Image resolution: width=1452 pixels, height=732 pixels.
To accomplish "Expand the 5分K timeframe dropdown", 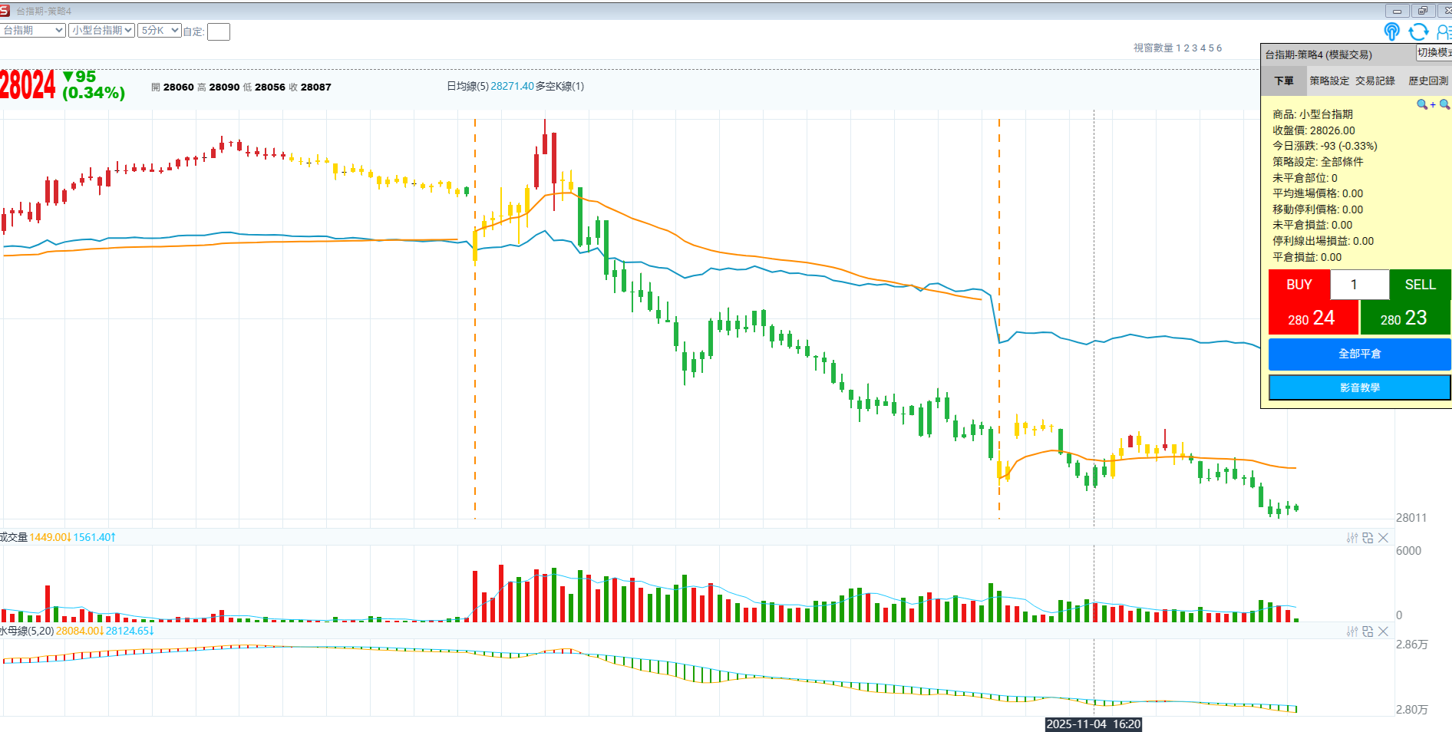I will coord(159,31).
